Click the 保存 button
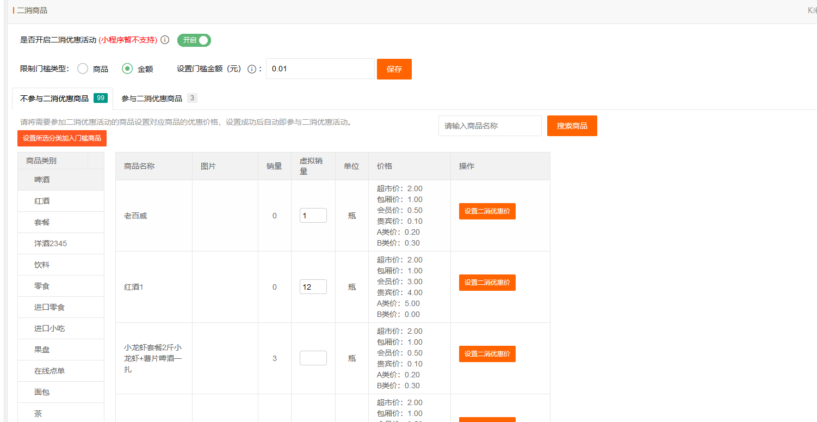 click(394, 69)
